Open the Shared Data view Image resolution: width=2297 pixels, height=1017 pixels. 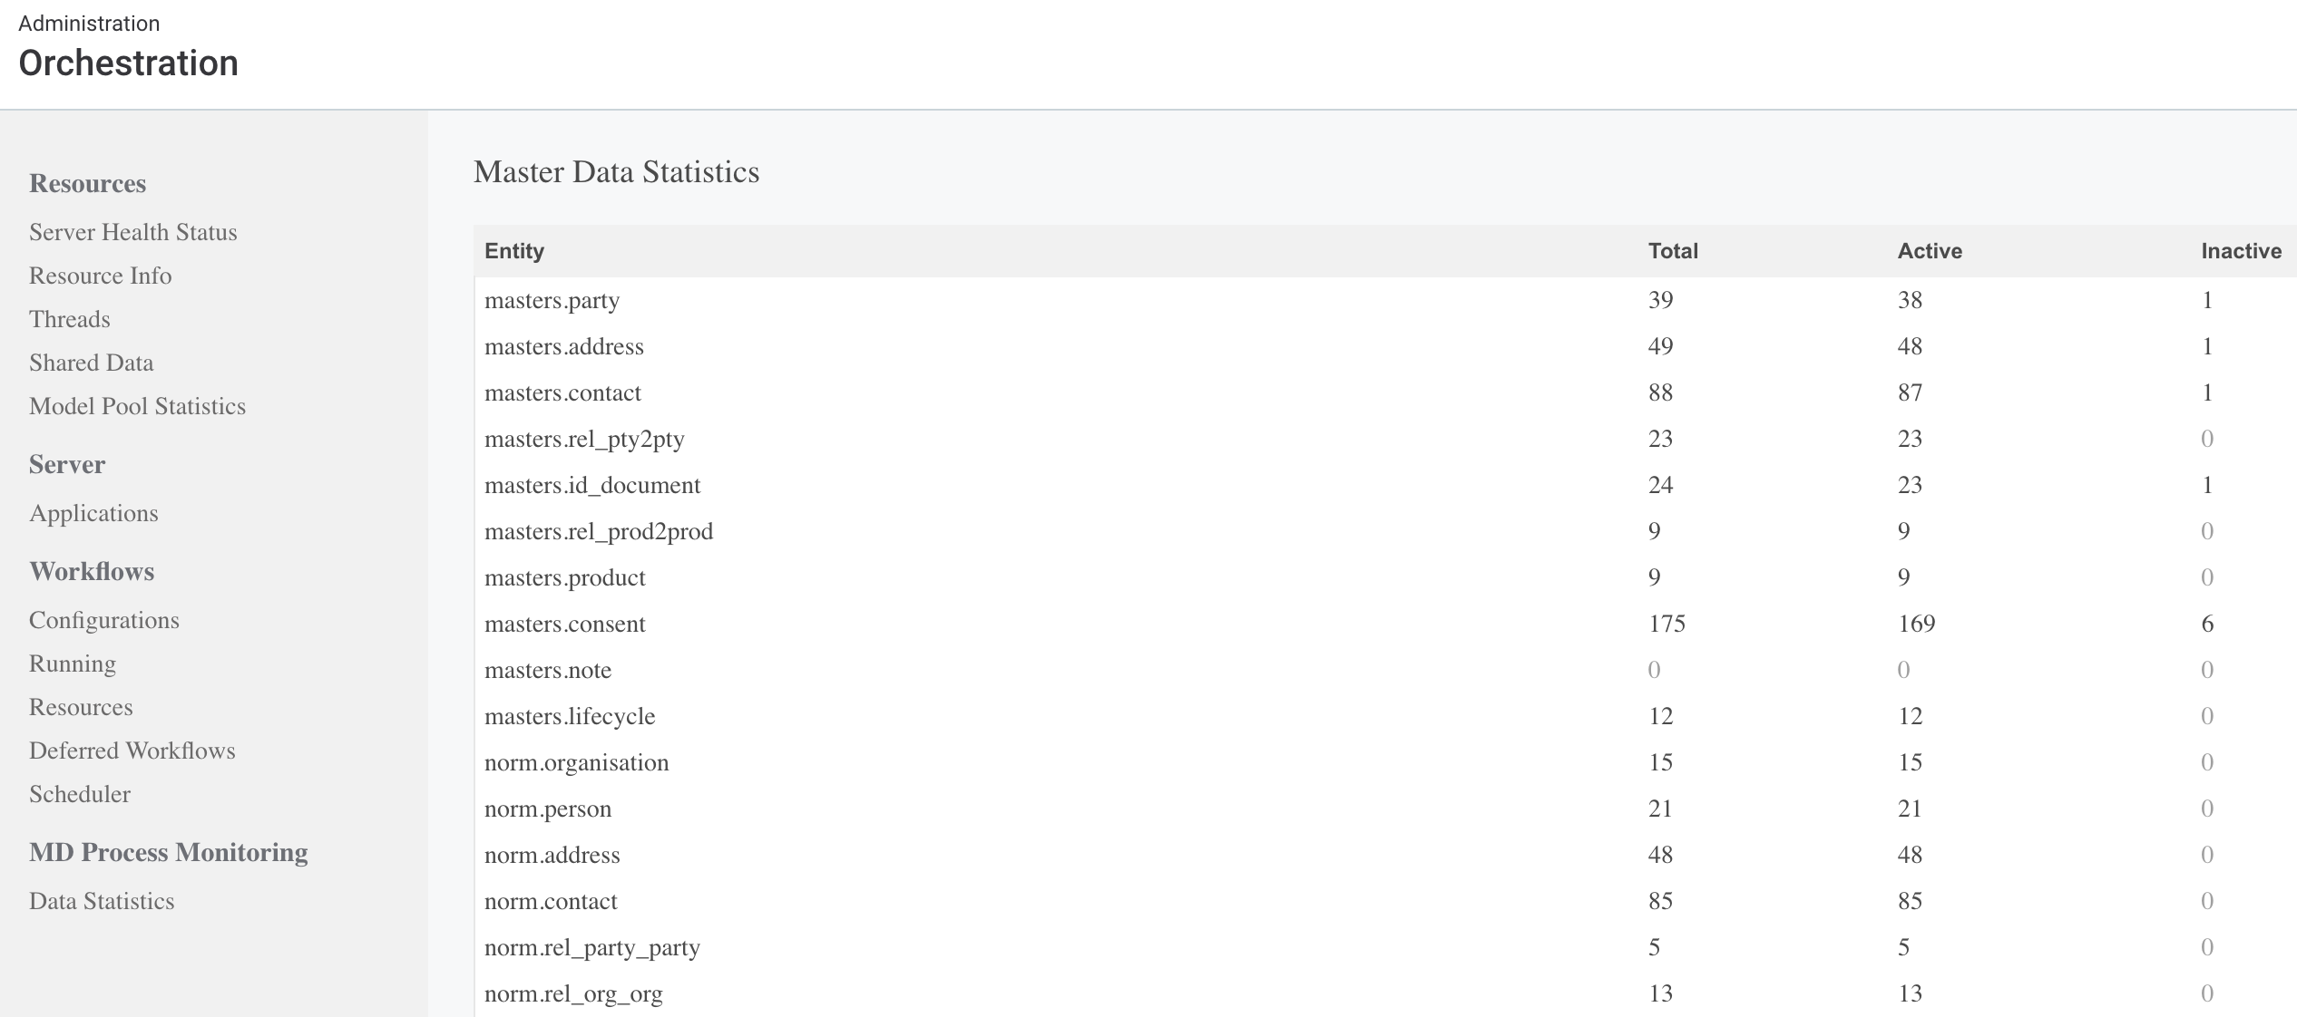[x=92, y=363]
